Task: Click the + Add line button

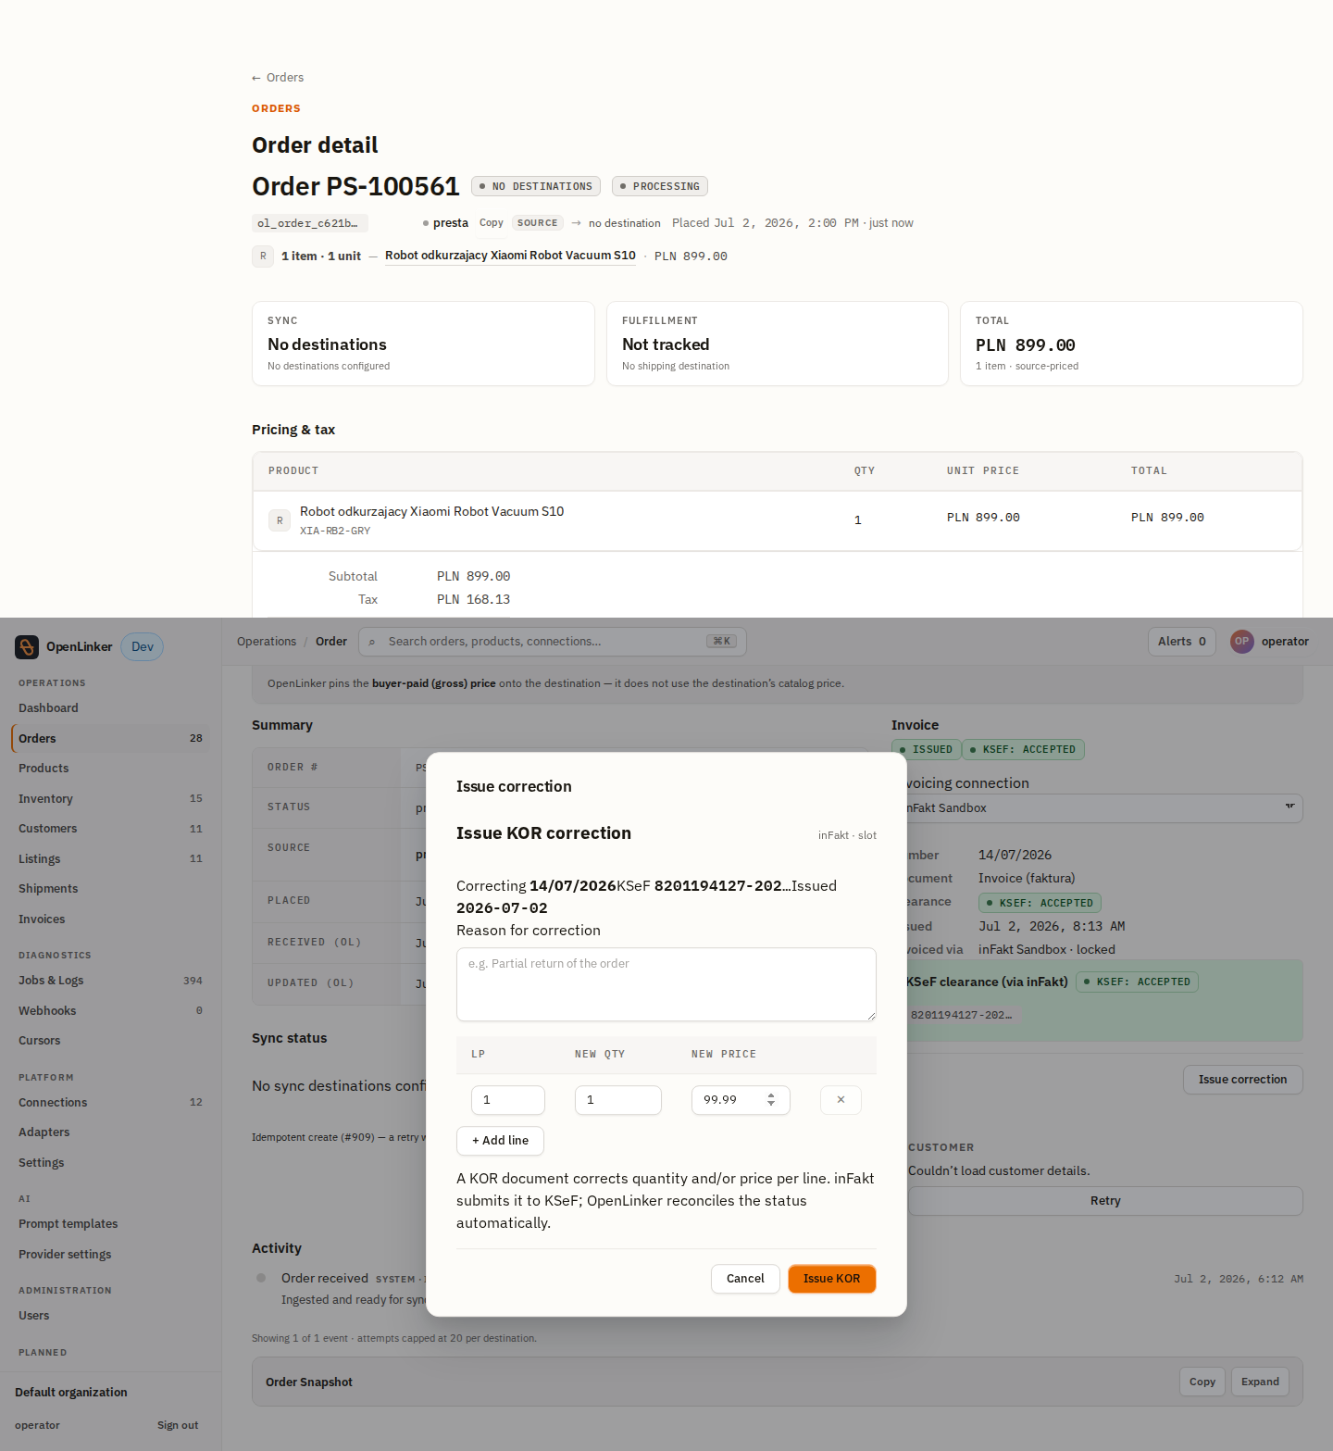Action: click(500, 1141)
